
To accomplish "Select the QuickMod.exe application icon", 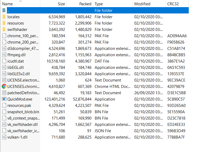I will [4, 99].
